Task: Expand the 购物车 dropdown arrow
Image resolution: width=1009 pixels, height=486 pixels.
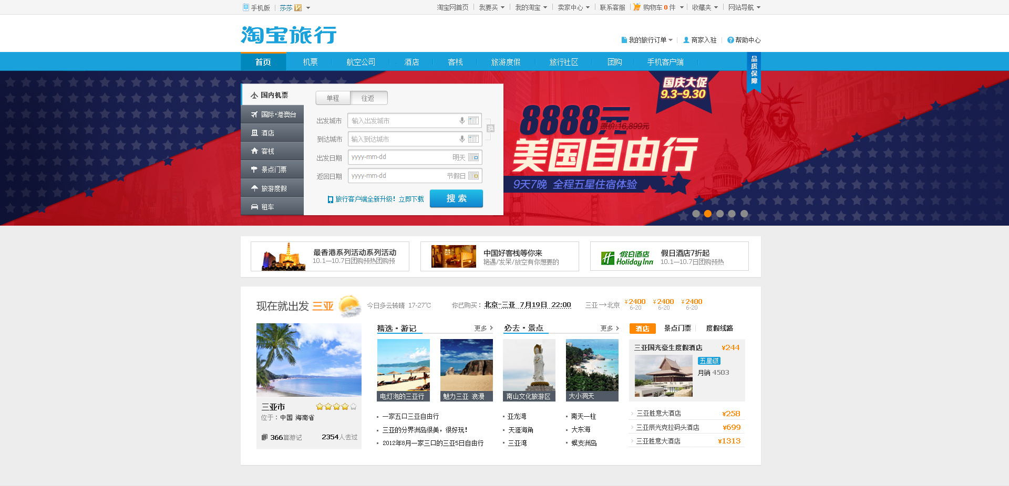Action: click(x=682, y=7)
